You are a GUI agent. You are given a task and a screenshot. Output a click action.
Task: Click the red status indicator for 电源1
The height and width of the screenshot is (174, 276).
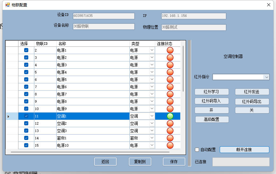[170, 50]
